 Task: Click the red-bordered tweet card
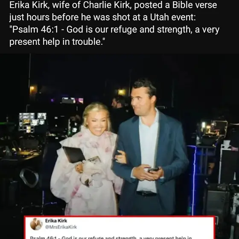click(119, 227)
